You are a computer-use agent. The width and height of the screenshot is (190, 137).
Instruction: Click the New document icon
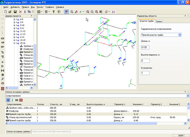click(x=6, y=12)
